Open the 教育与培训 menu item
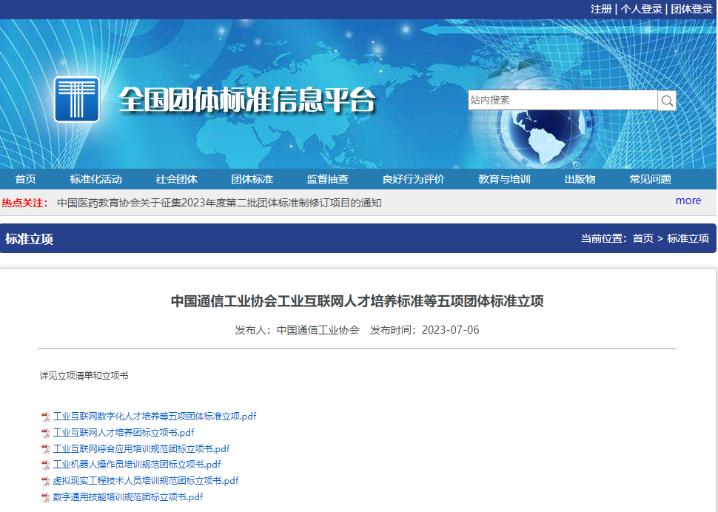This screenshot has width=718, height=512. [504, 179]
